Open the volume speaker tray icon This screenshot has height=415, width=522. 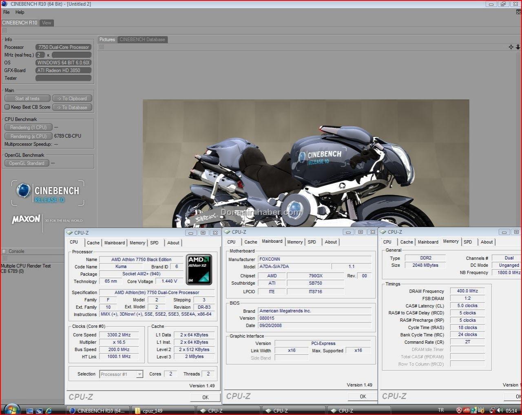click(500, 410)
